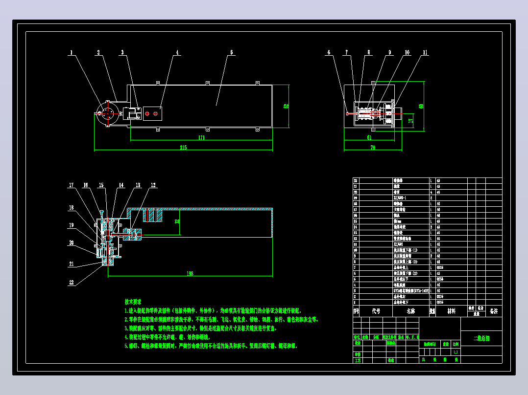Click part callout number 14
This screenshot has width=528, height=395.
click(x=121, y=185)
